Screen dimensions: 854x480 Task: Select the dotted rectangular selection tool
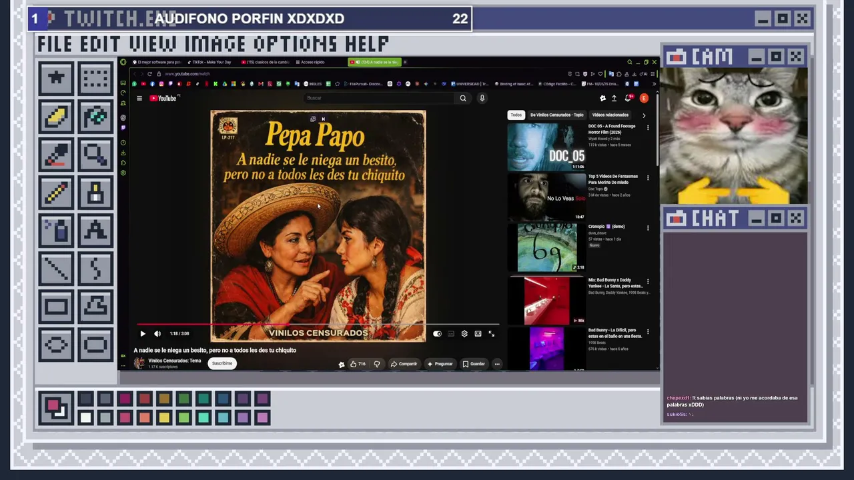click(x=95, y=78)
